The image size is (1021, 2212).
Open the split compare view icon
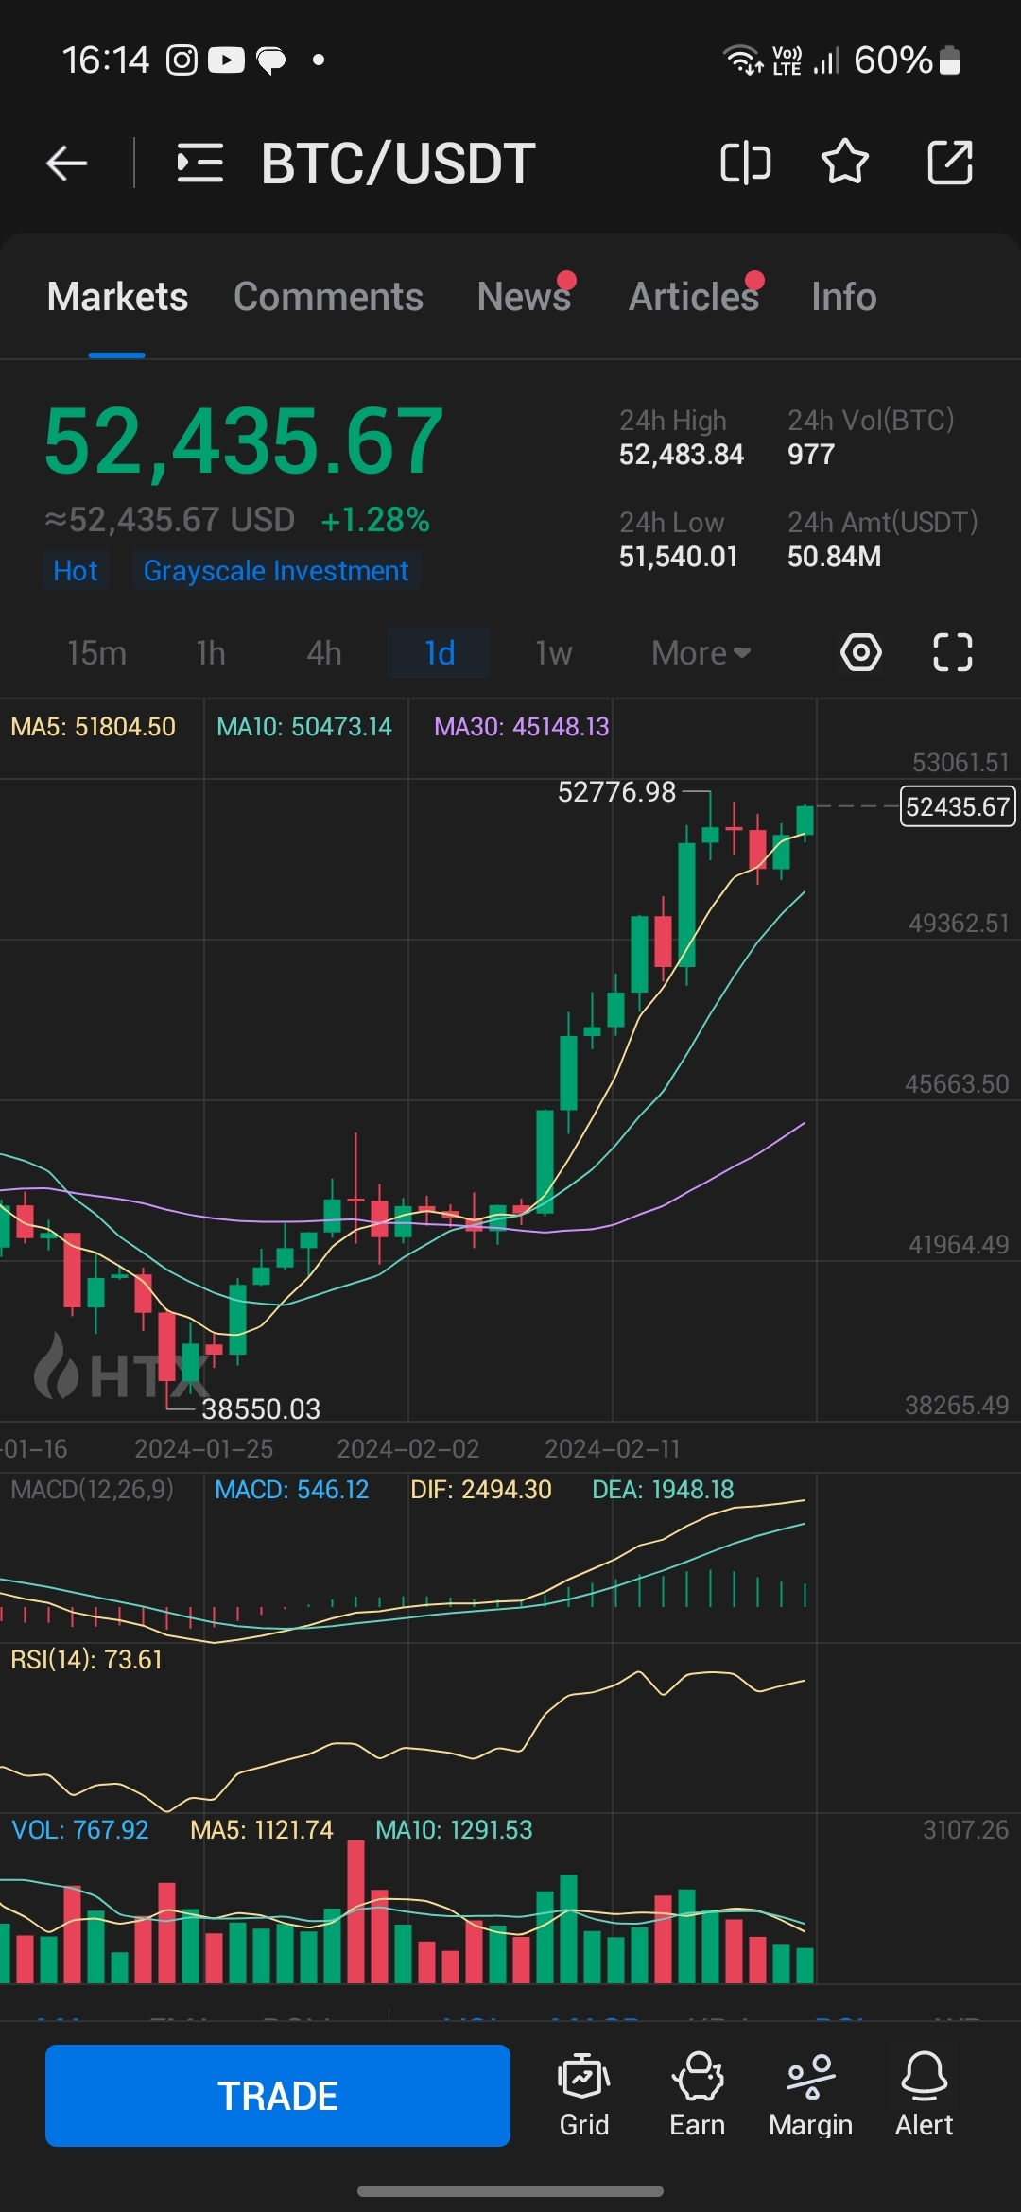pyautogui.click(x=745, y=164)
